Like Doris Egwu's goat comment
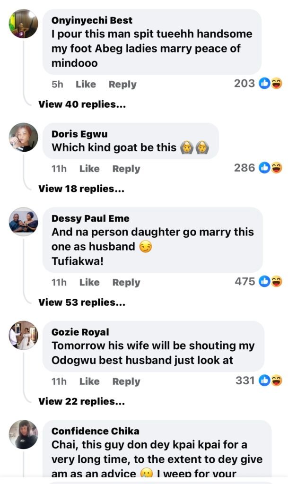The width and height of the screenshot is (288, 484). tap(89, 169)
